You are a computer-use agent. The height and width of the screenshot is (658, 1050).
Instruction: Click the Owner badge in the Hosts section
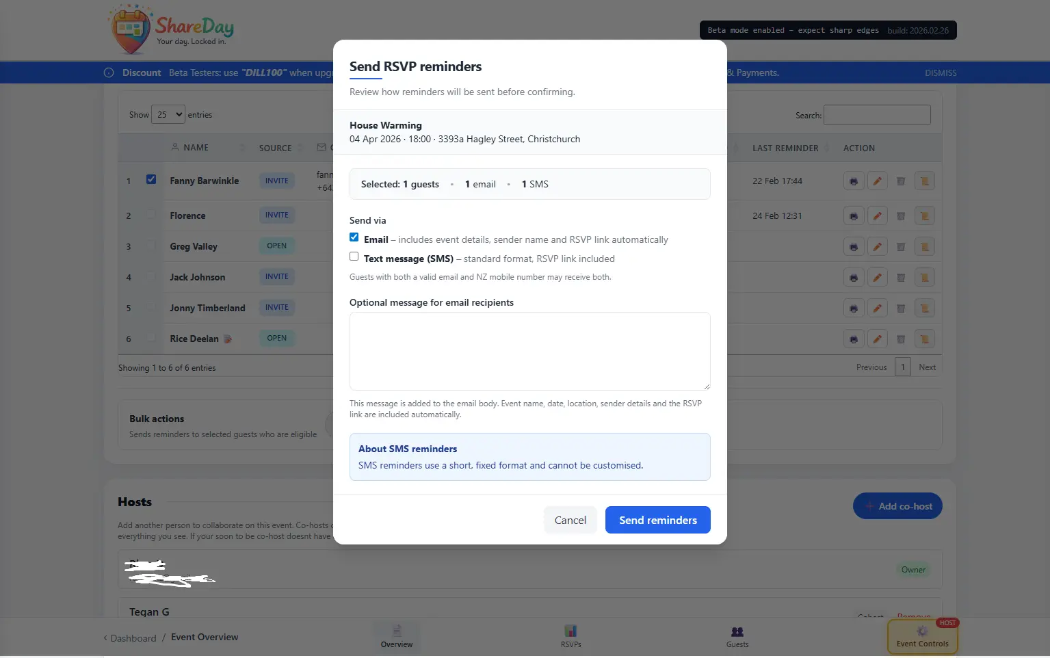click(x=913, y=570)
